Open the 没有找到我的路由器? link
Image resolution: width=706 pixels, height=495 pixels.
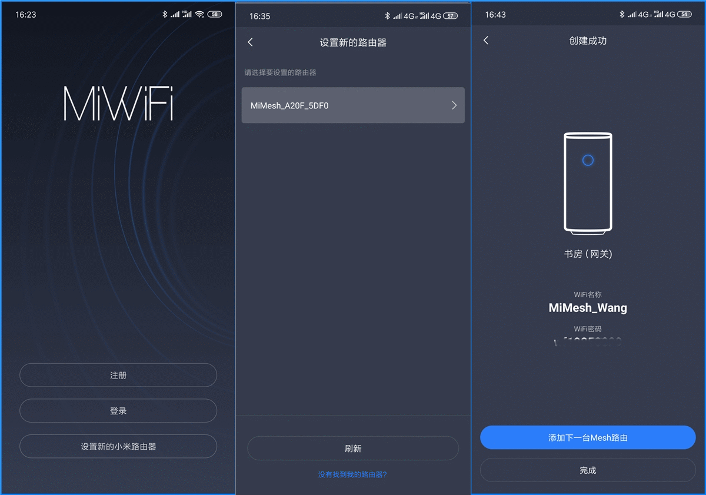352,474
